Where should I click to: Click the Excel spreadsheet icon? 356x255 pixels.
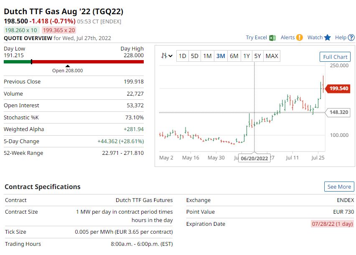click(272, 38)
